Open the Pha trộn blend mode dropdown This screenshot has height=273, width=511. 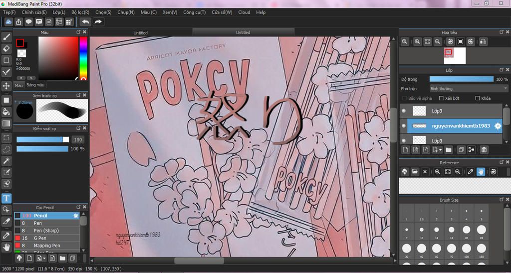coord(469,89)
